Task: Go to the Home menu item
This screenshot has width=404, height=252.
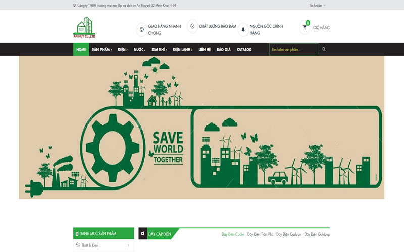Action: click(81, 50)
